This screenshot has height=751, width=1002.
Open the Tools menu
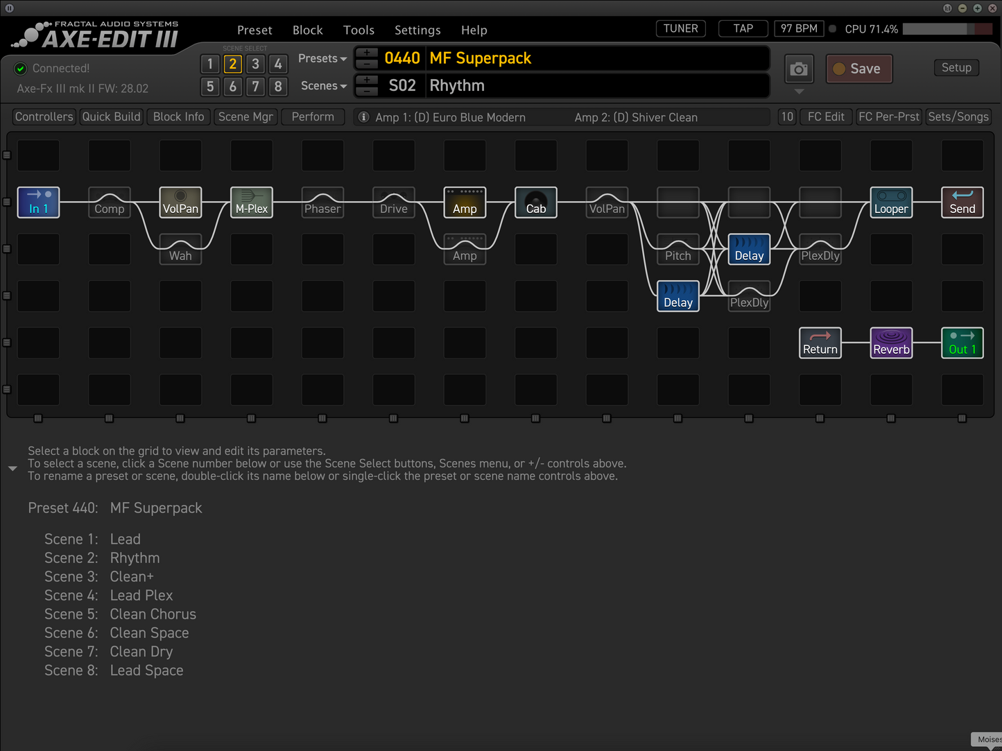click(359, 30)
